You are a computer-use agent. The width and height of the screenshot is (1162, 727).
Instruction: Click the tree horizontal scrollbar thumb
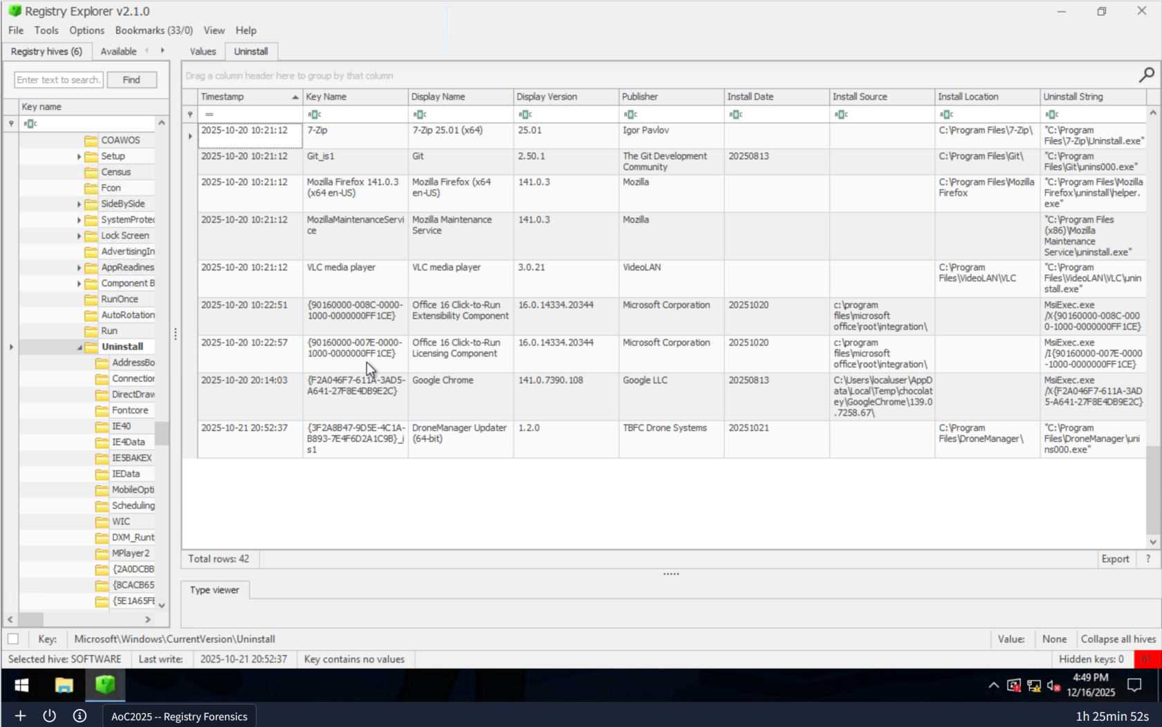click(30, 619)
